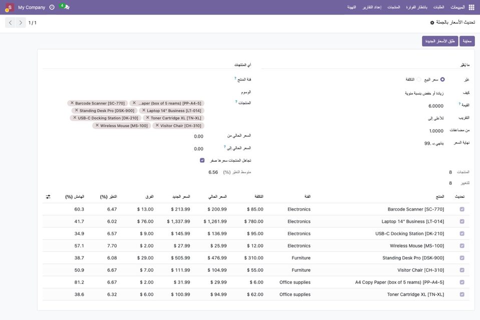
Task: Click help question mark next to السعر الحالي إلى
Action: coord(225,147)
